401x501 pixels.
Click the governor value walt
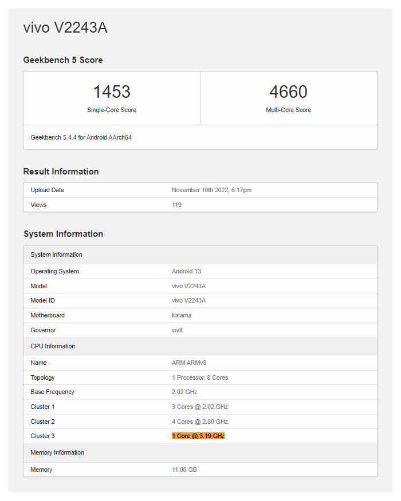[177, 330]
